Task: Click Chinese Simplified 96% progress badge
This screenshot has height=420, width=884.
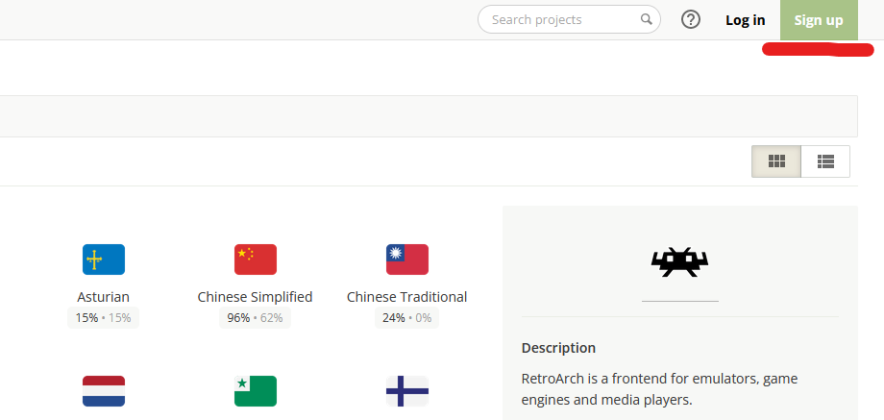Action: (x=255, y=318)
